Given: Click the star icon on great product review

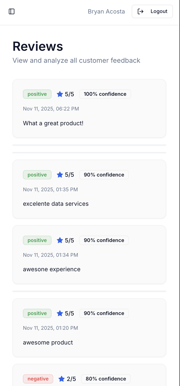Looking at the screenshot, I should 60,94.
